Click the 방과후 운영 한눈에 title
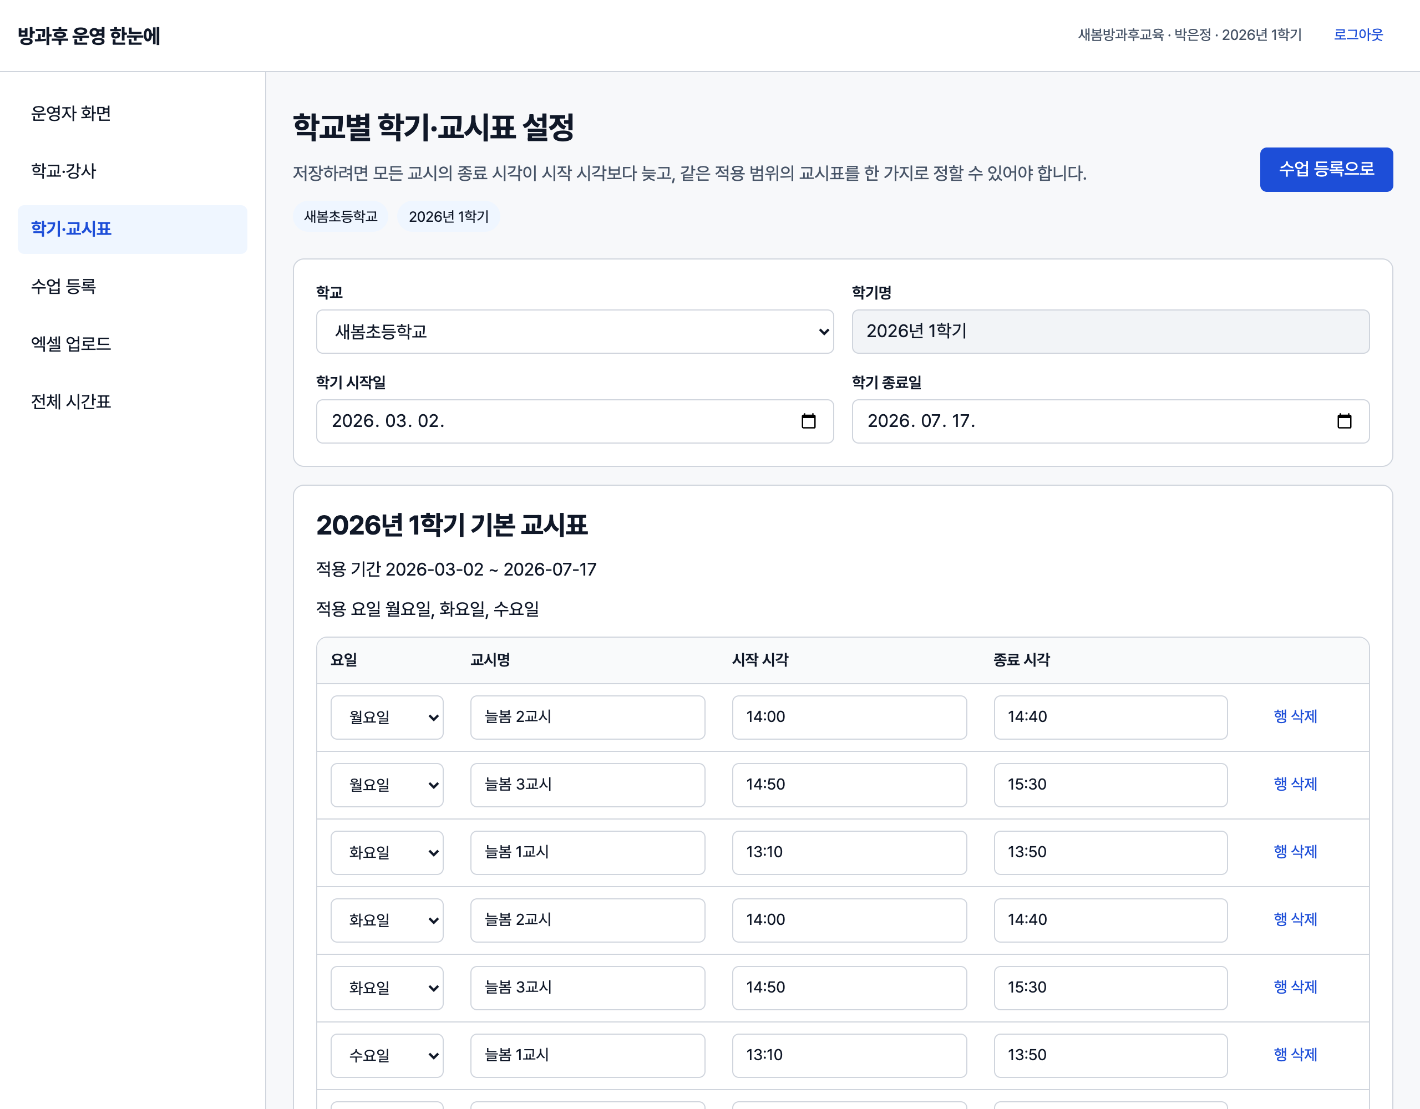 tap(89, 35)
